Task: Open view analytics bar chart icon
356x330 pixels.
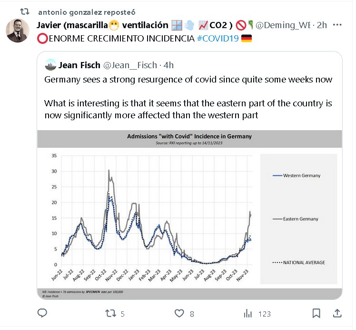Action: 247,313
